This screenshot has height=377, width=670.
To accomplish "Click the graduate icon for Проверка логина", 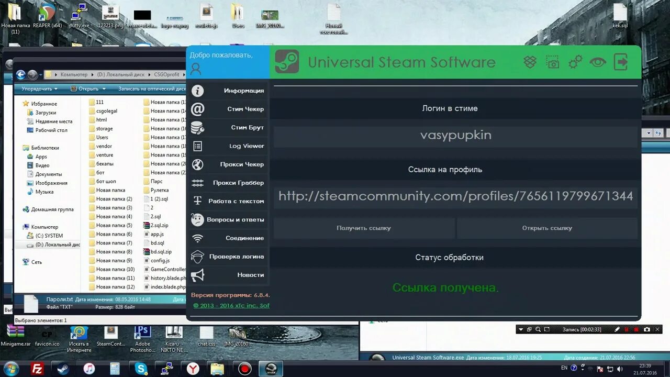I will click(x=197, y=257).
